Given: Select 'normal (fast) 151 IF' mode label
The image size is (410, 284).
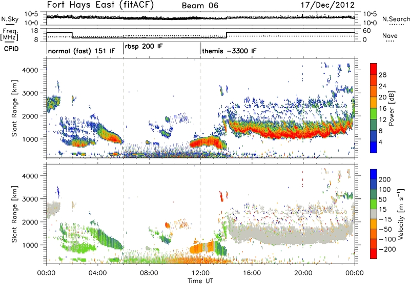Looking at the screenshot, I should [x=81, y=51].
